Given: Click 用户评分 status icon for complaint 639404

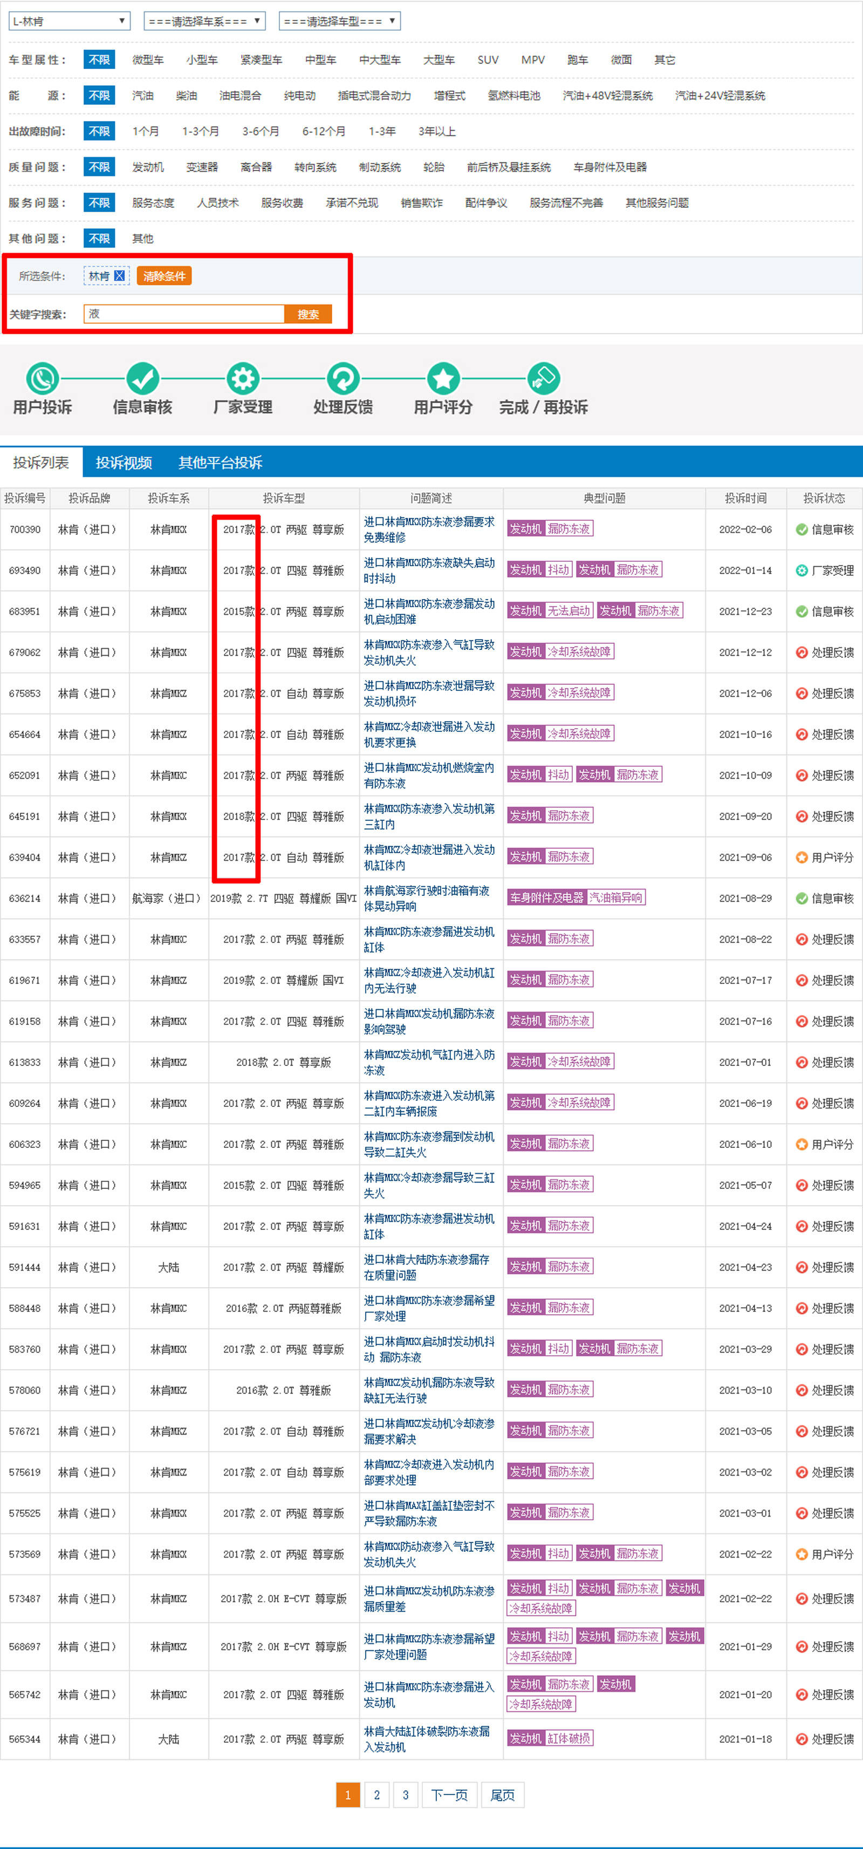Looking at the screenshot, I should (x=802, y=857).
